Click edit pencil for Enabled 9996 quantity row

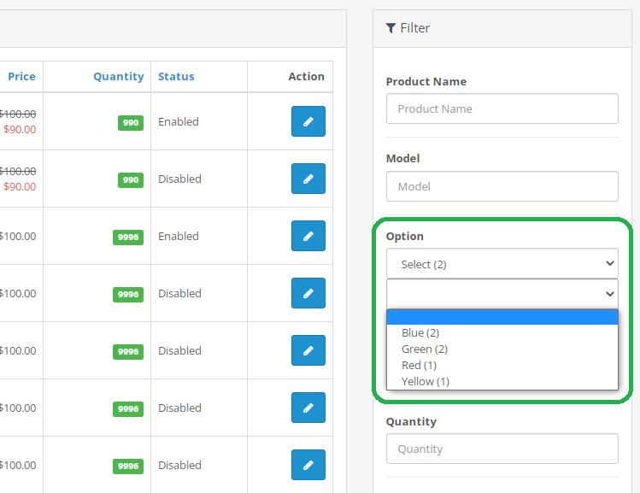click(308, 236)
